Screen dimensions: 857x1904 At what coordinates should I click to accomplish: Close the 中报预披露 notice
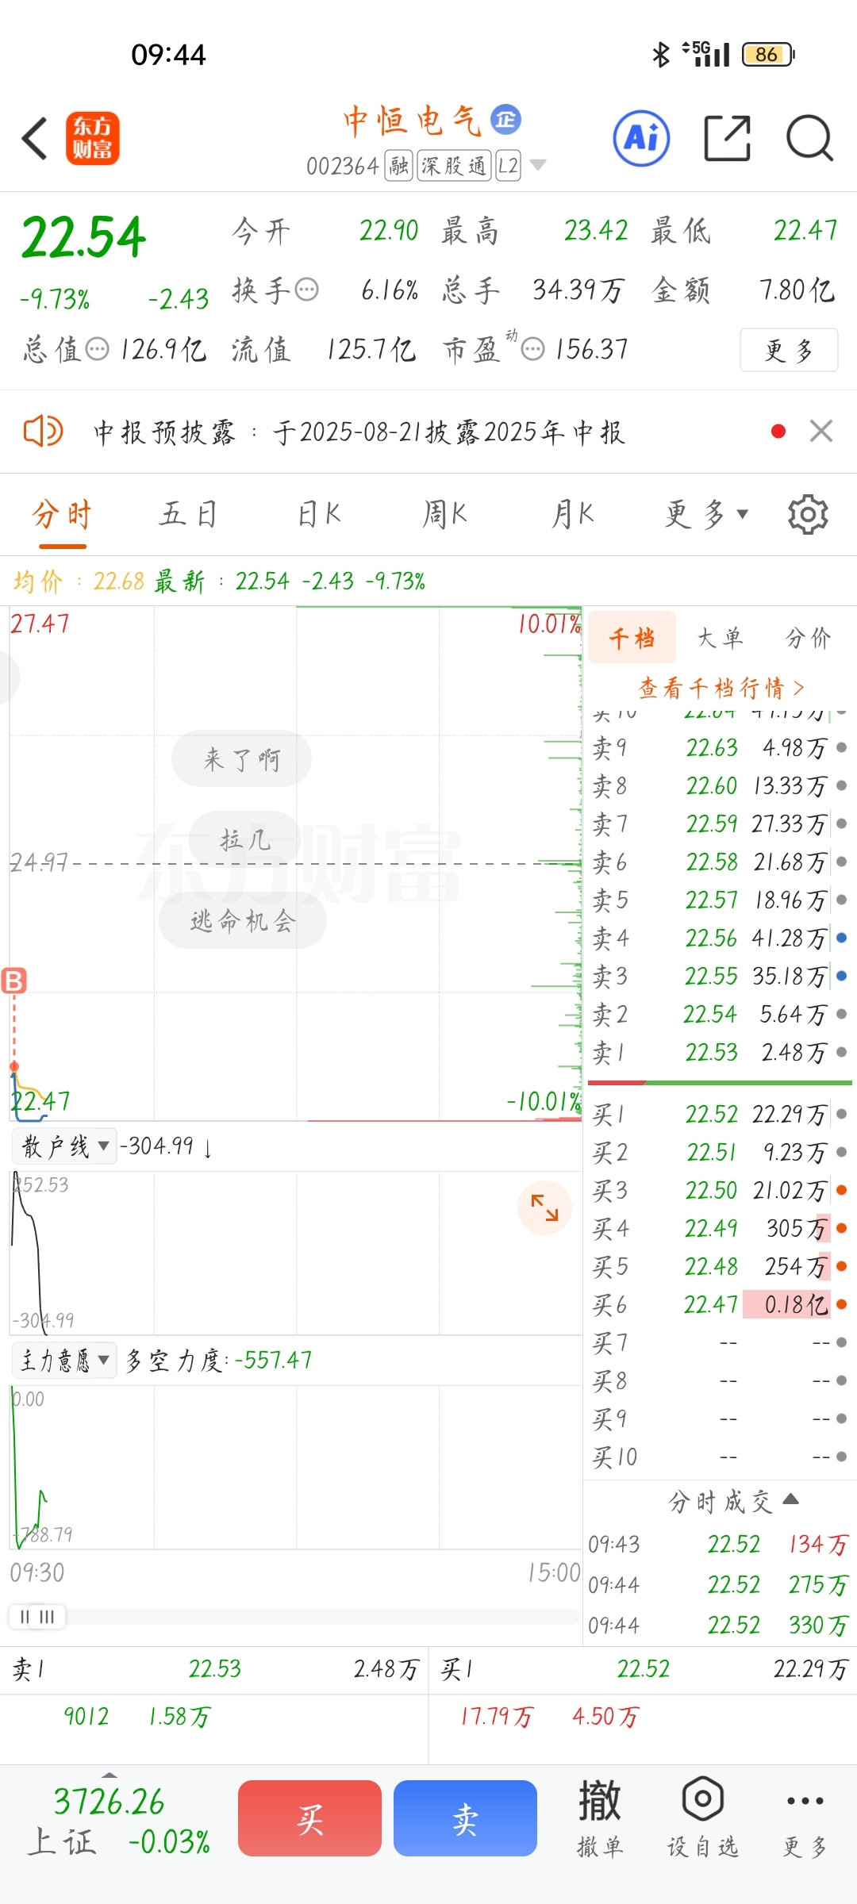point(821,432)
